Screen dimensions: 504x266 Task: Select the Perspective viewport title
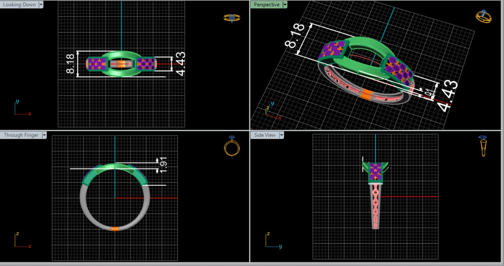tap(266, 5)
